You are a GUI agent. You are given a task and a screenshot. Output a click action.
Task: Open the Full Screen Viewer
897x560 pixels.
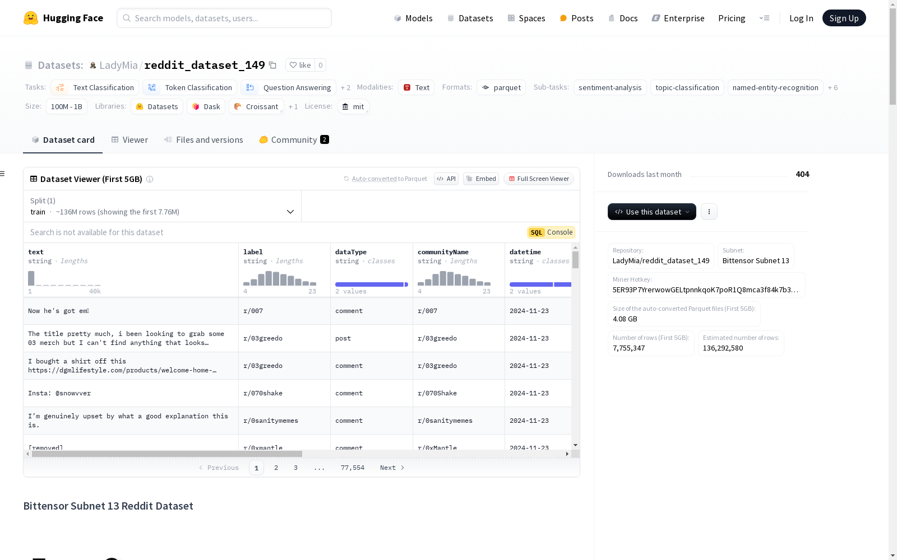click(538, 179)
